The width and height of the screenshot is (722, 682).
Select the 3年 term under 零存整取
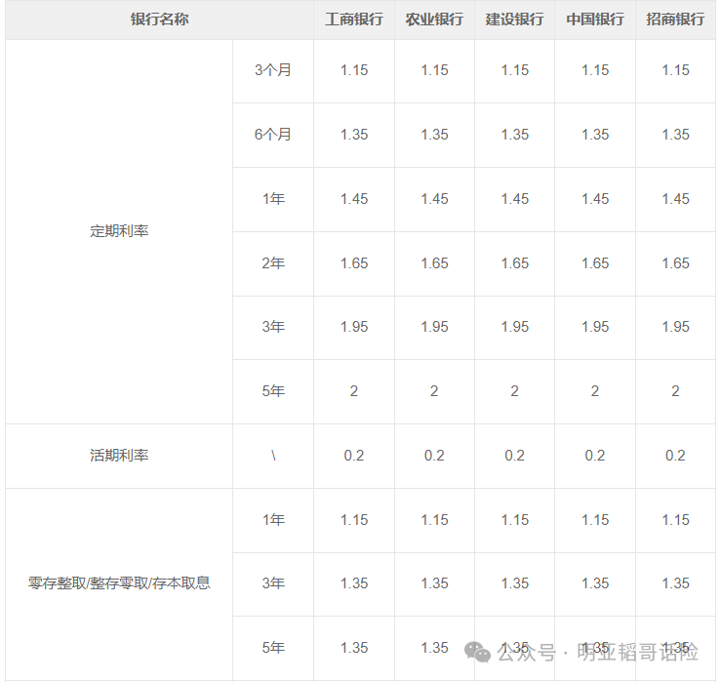click(x=273, y=583)
